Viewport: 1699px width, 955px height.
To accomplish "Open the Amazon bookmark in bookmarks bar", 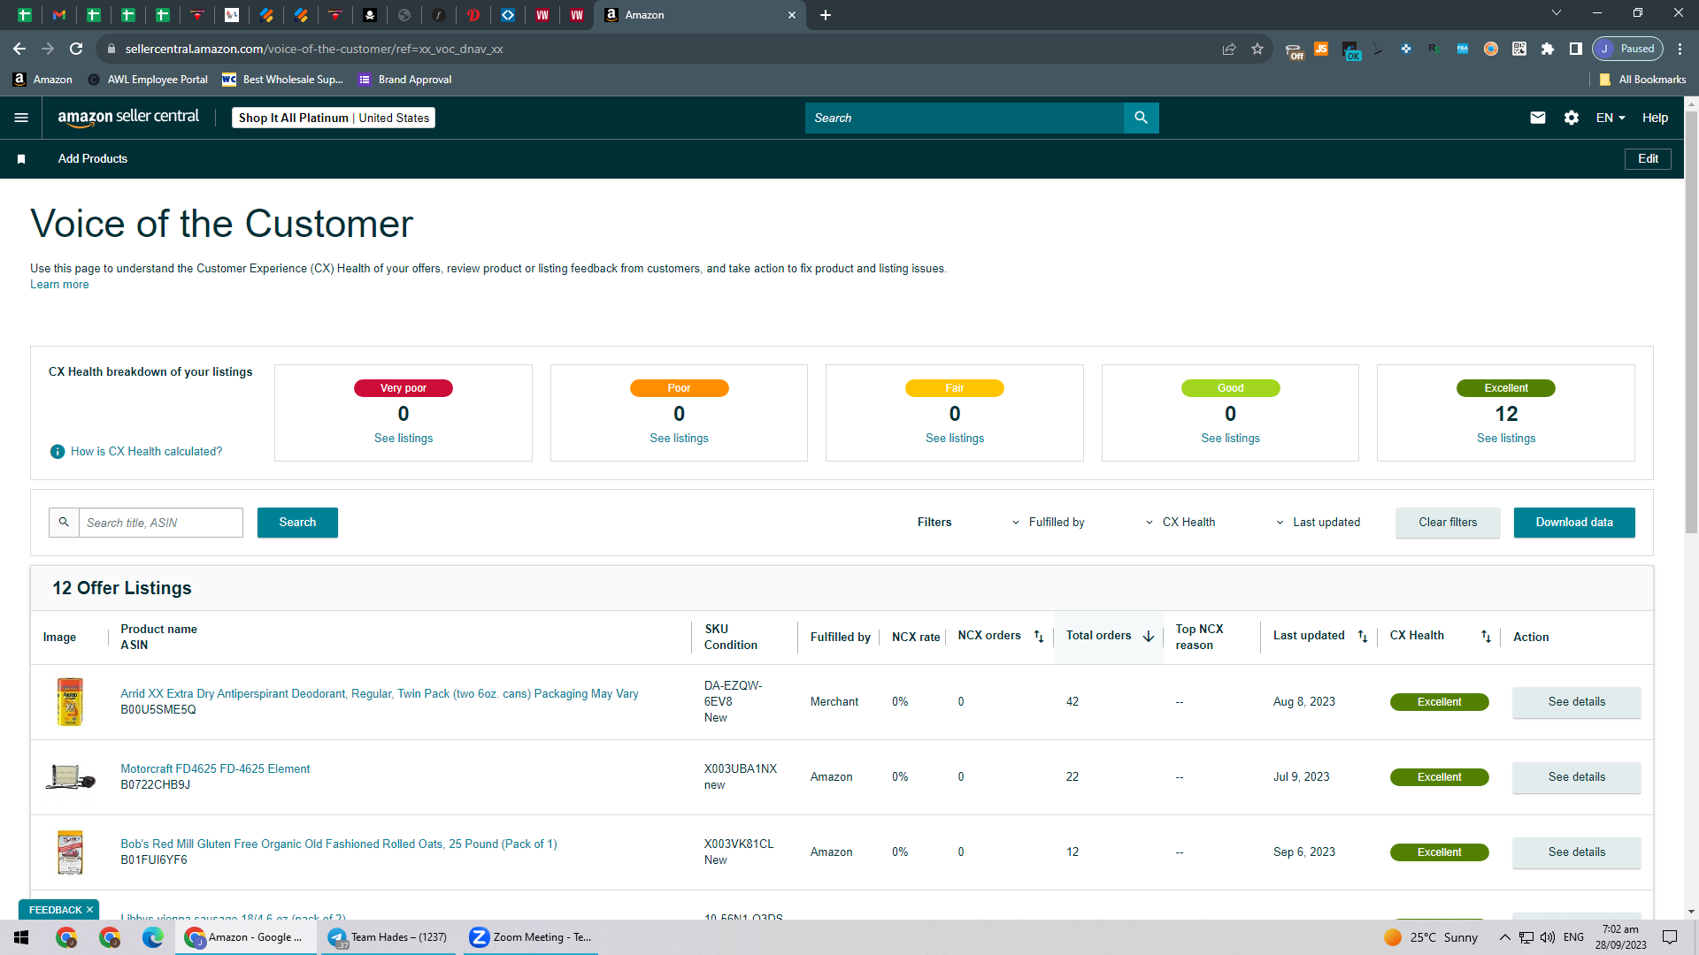I will tap(42, 80).
